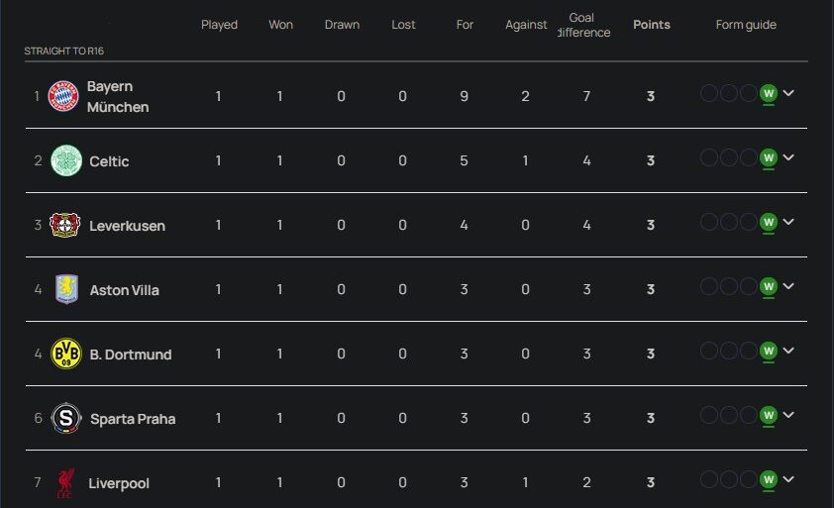This screenshot has width=834, height=508.
Task: Click the Aston Villa club crest
Action: point(66,289)
